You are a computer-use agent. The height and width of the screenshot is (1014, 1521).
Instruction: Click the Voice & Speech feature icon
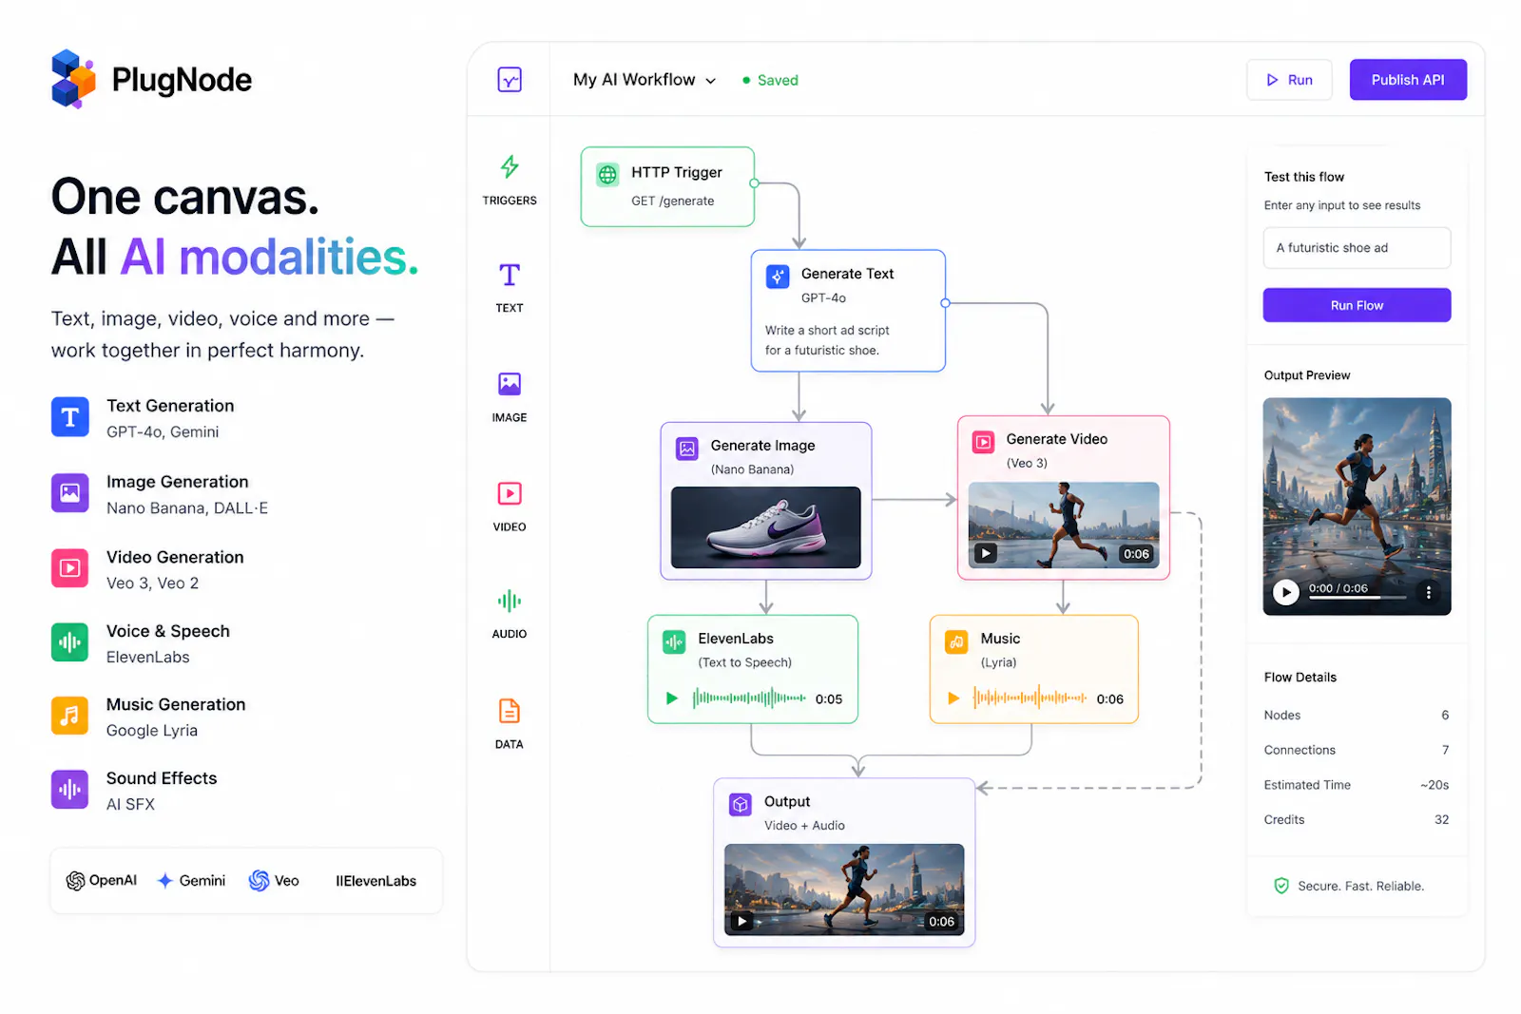70,641
